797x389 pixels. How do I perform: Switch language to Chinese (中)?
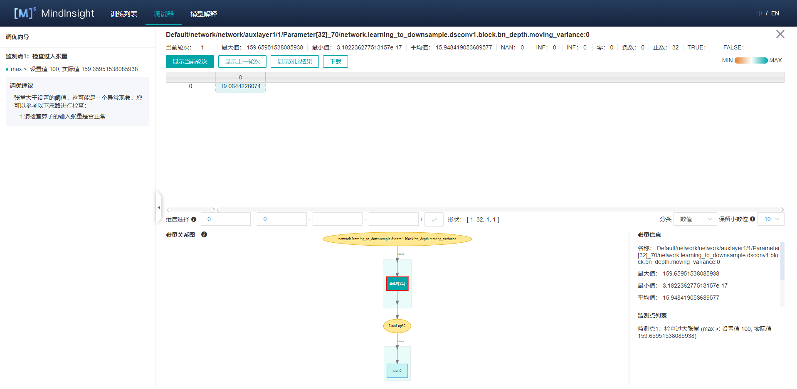point(759,13)
